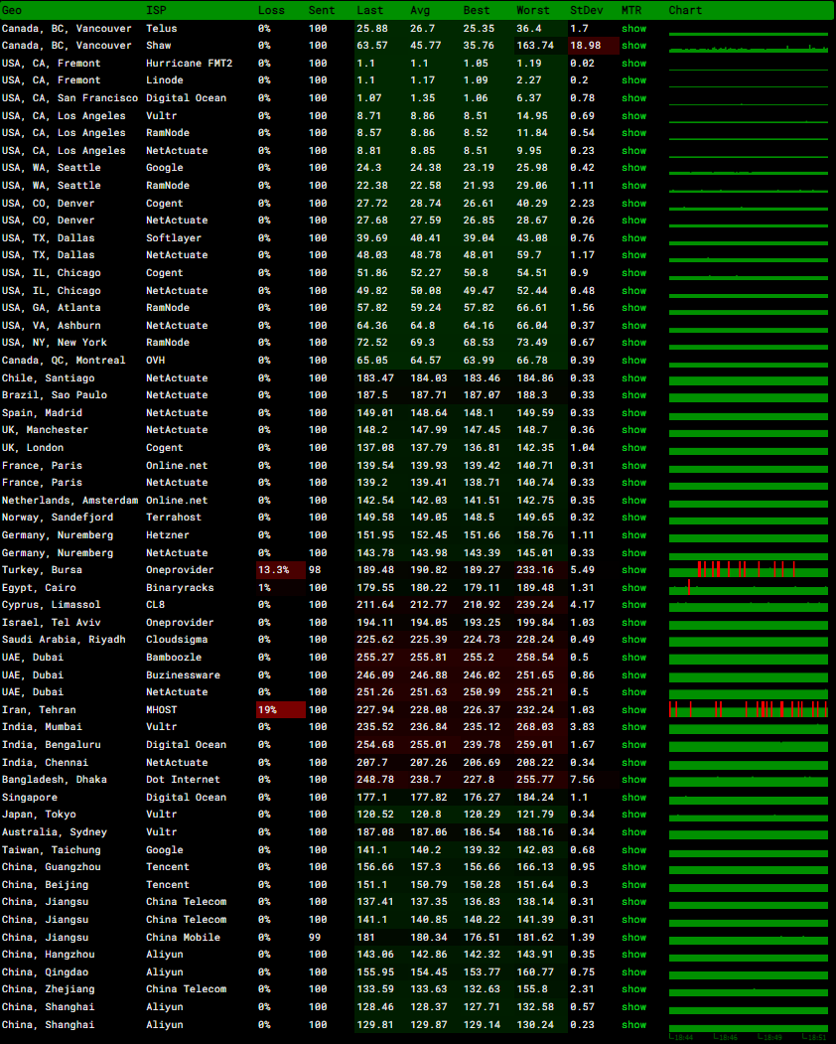
Task: Show MTR for Turkey Bursa Oneprovider
Action: click(633, 570)
